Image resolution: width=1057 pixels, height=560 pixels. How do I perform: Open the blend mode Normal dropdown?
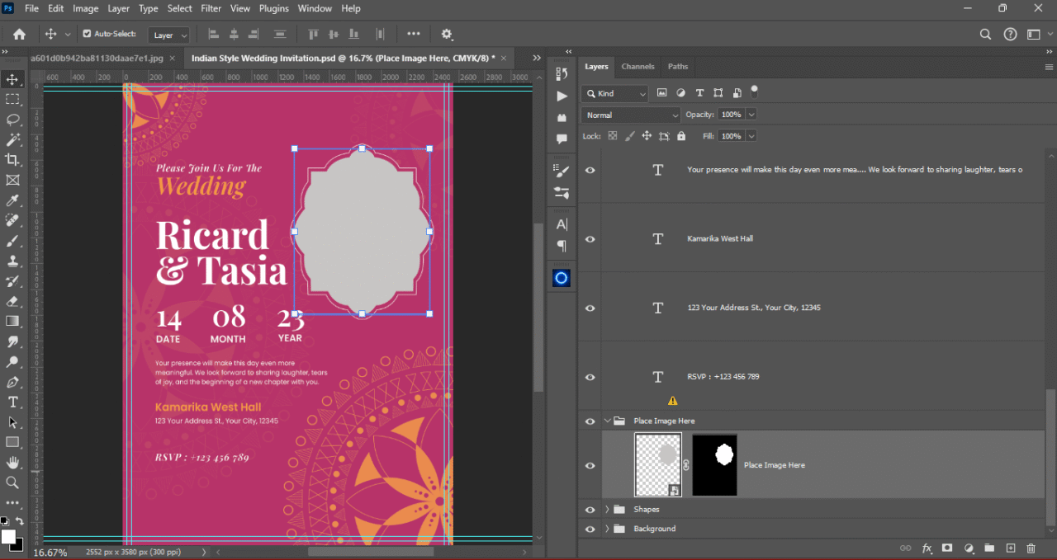(x=631, y=115)
